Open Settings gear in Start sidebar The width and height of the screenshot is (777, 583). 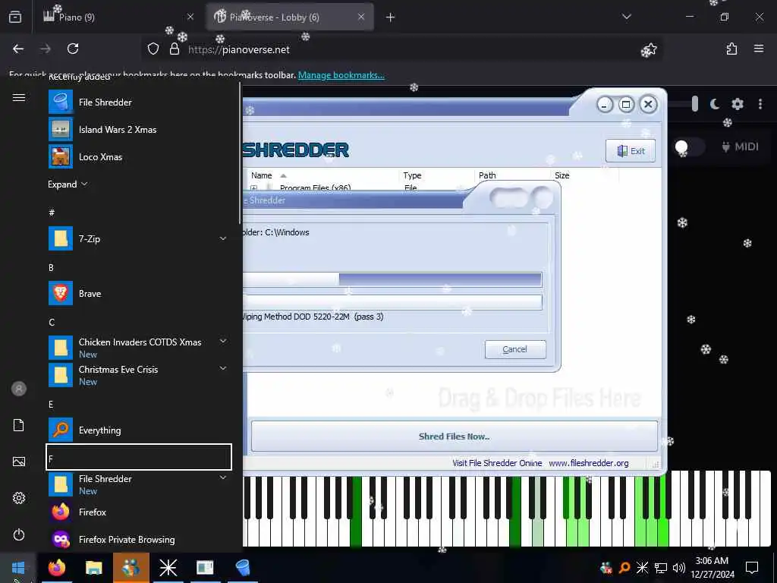(x=19, y=498)
